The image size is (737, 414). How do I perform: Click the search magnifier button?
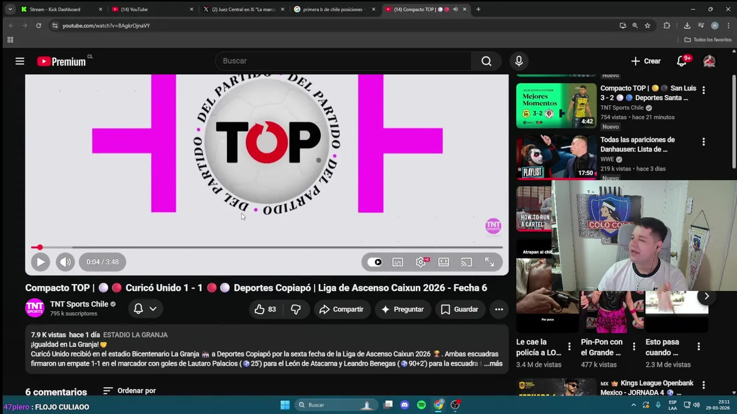(487, 61)
